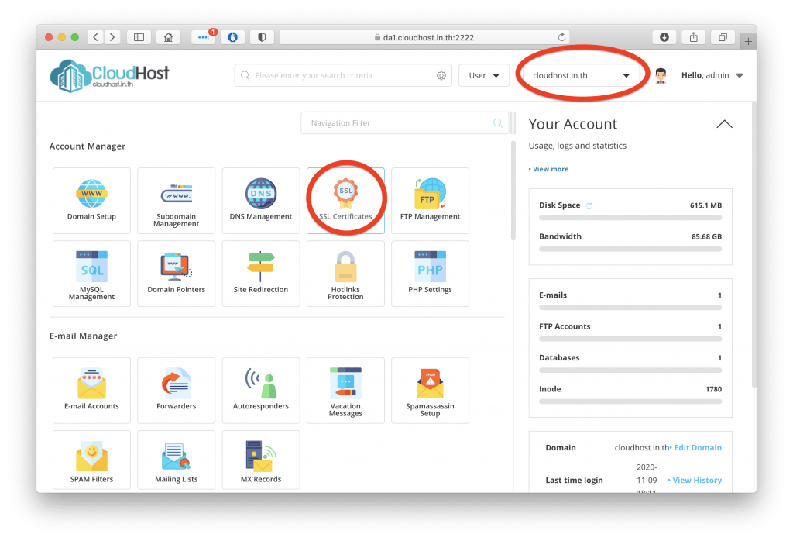Click the Edit Domain link
The height and width of the screenshot is (541, 793).
[697, 448]
